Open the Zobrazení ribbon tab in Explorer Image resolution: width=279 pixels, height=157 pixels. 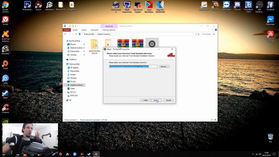point(94,30)
